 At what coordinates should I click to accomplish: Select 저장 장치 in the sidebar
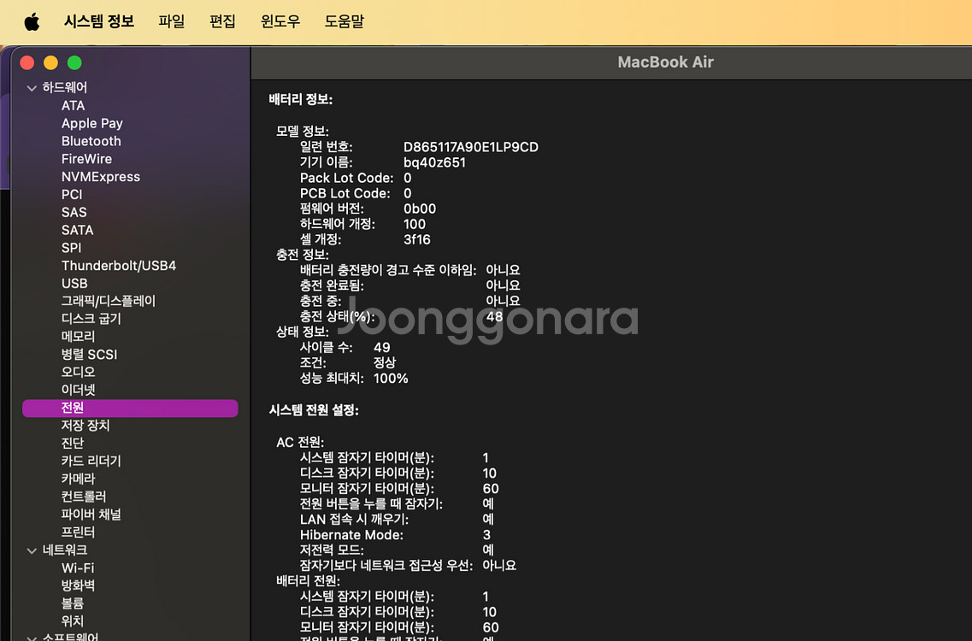coord(85,426)
